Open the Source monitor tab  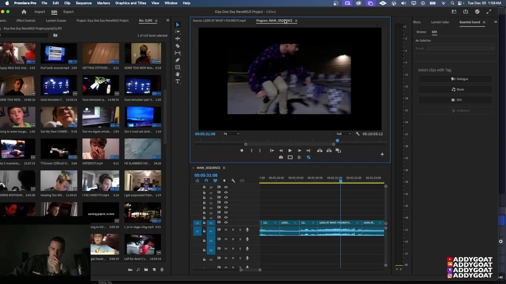click(219, 21)
